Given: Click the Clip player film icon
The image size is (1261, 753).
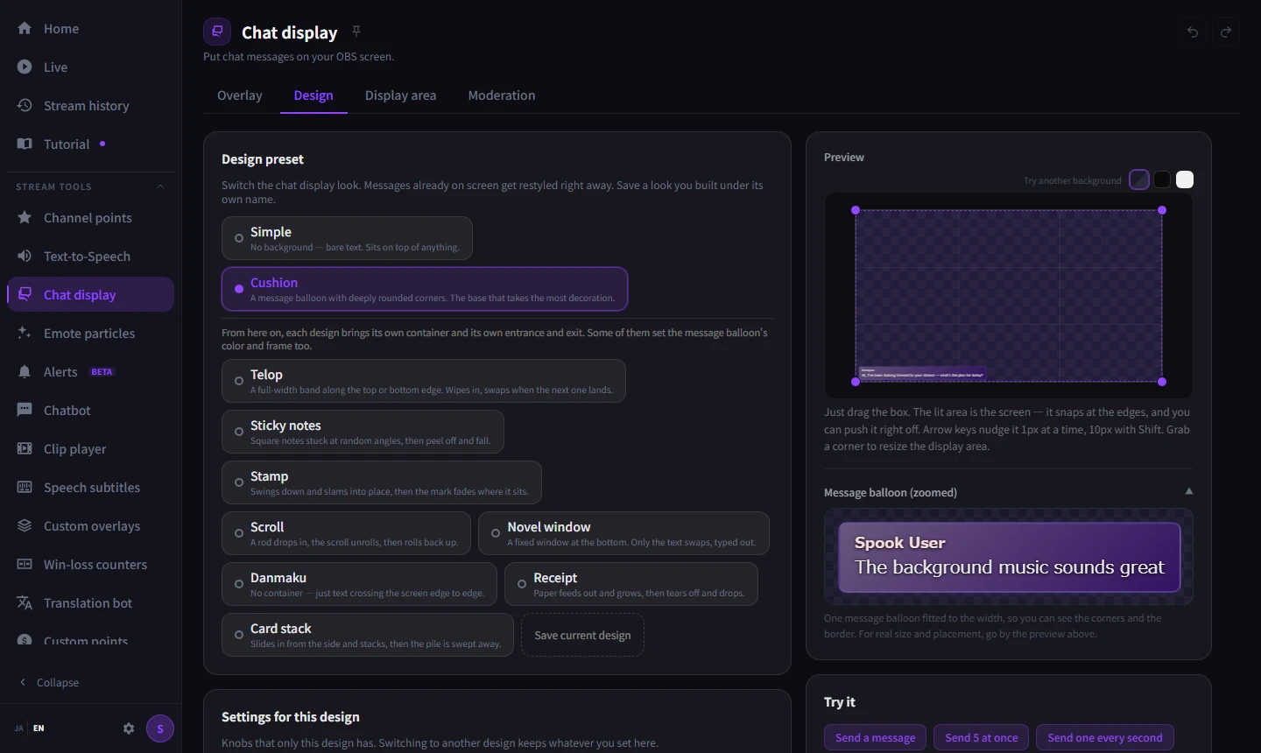Looking at the screenshot, I should point(25,448).
